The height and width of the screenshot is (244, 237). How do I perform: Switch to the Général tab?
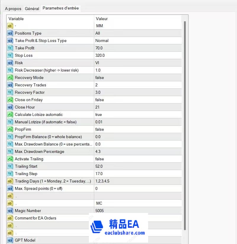point(32,9)
